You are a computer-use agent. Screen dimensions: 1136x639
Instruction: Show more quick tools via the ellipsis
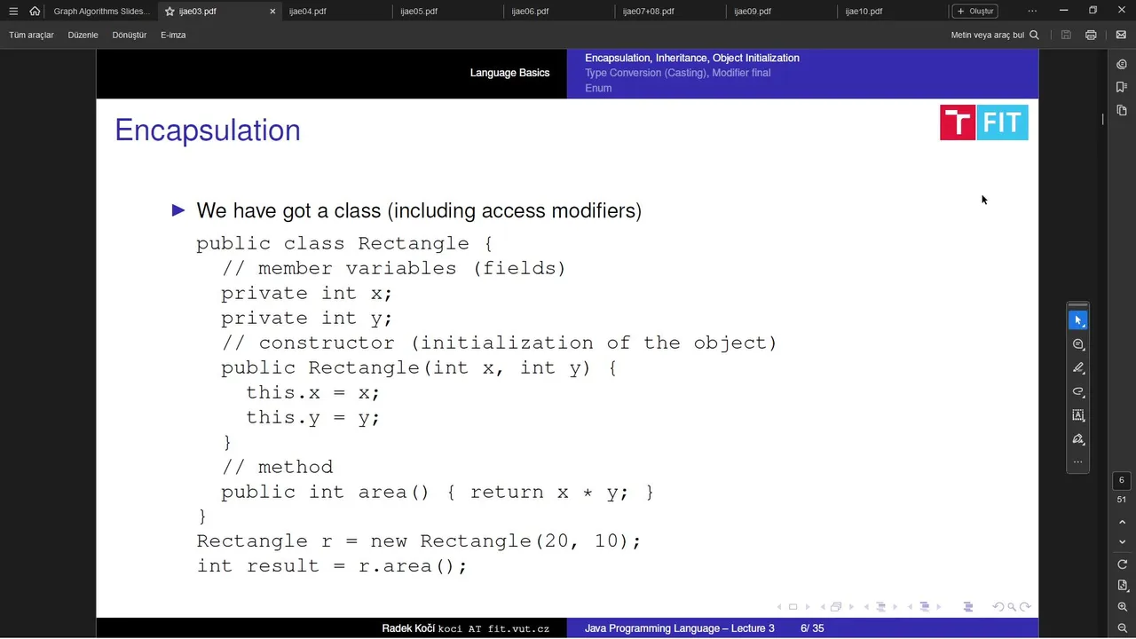1078,461
